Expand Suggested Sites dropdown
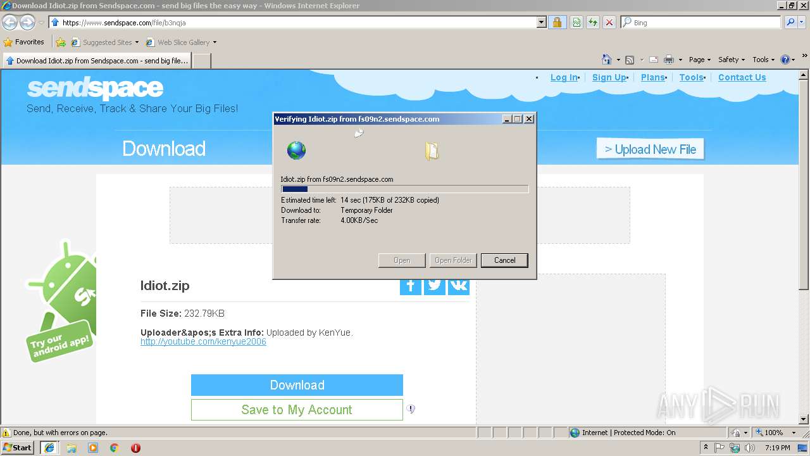The image size is (810, 456). point(137,42)
